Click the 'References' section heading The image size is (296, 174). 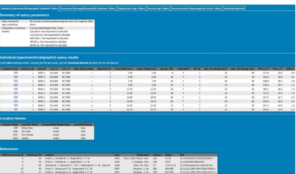coord(9,149)
